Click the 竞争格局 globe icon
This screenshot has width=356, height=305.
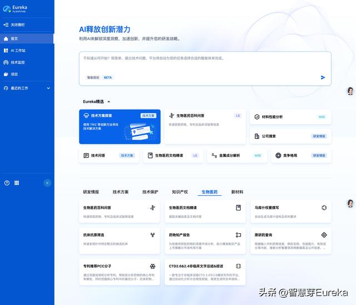[x=278, y=156]
